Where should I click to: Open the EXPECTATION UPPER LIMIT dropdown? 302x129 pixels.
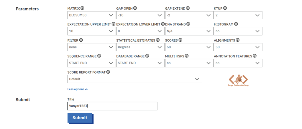[91, 31]
